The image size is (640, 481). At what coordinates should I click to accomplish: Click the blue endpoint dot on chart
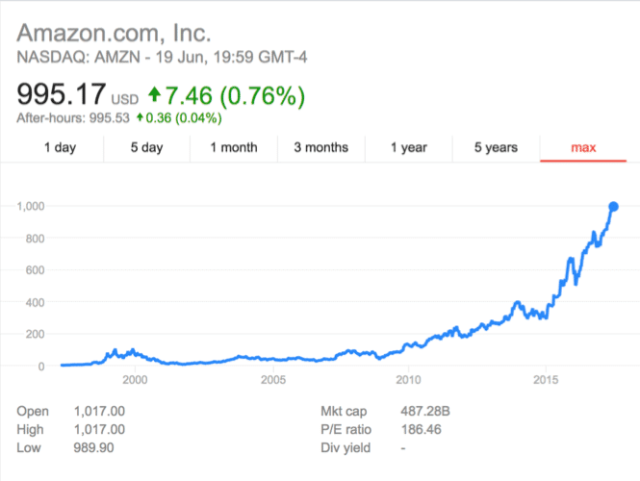tap(613, 207)
